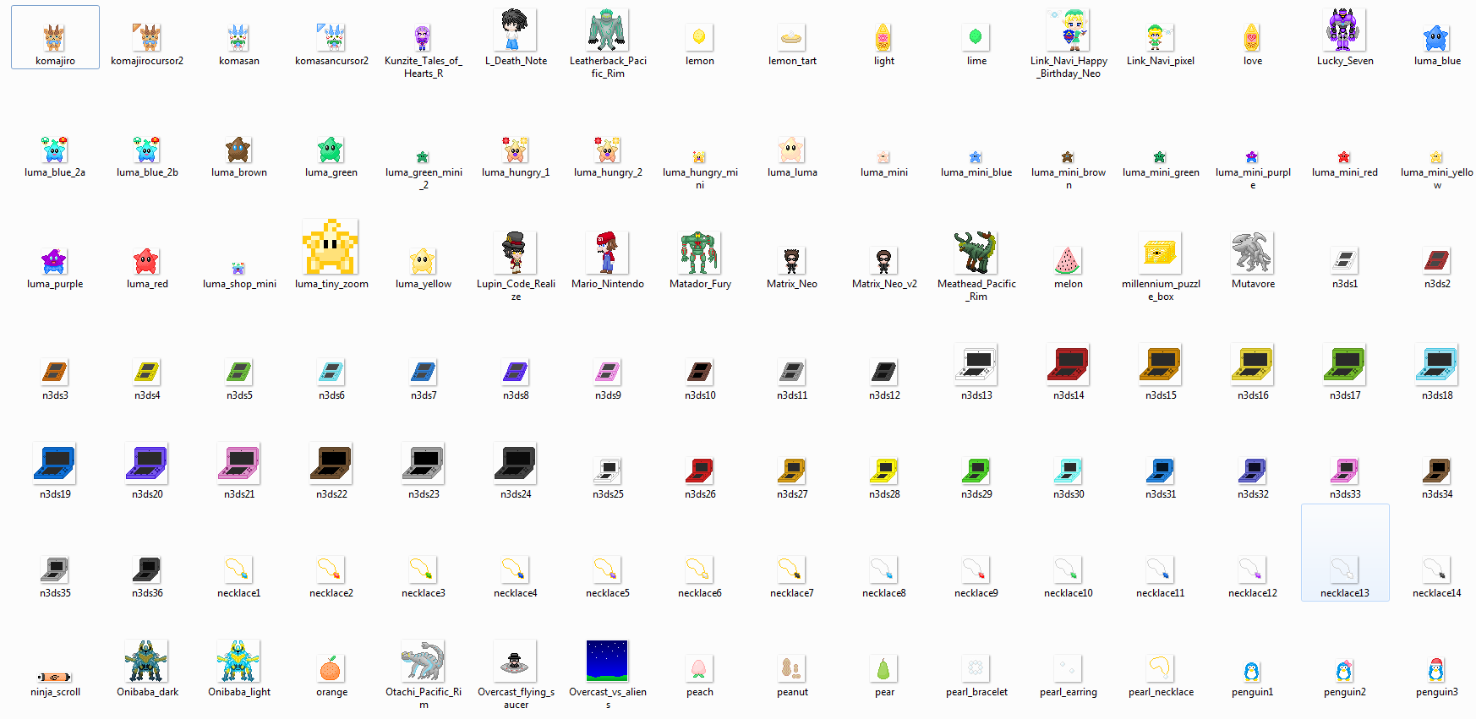
Task: Select the lemon_tart file icon
Action: (x=792, y=37)
